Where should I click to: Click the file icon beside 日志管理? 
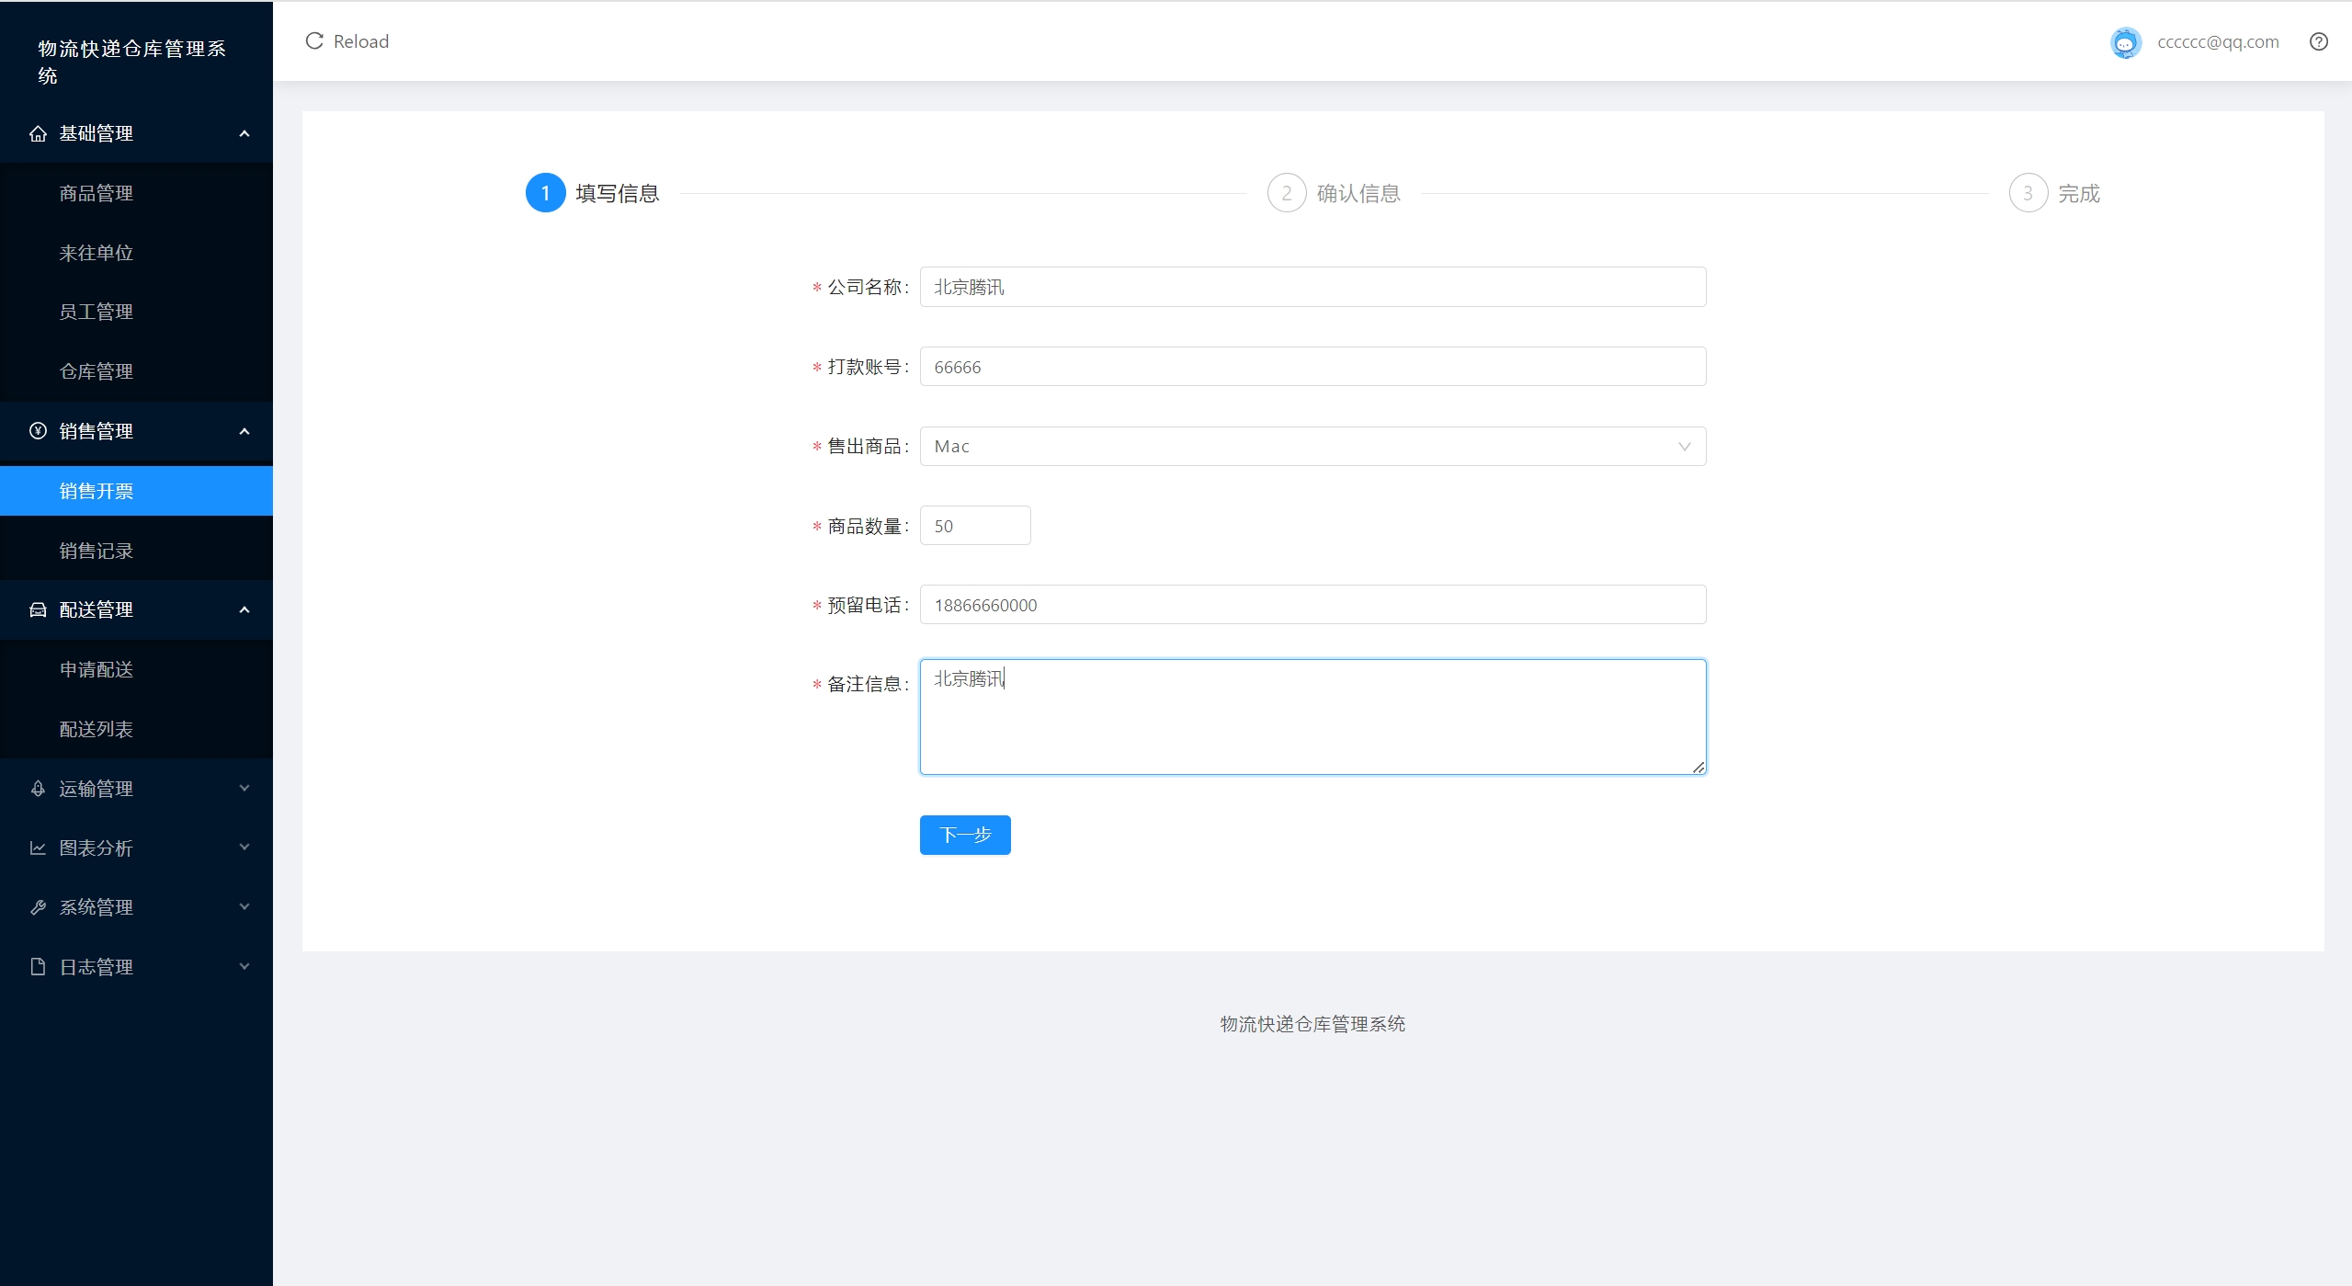click(x=38, y=967)
